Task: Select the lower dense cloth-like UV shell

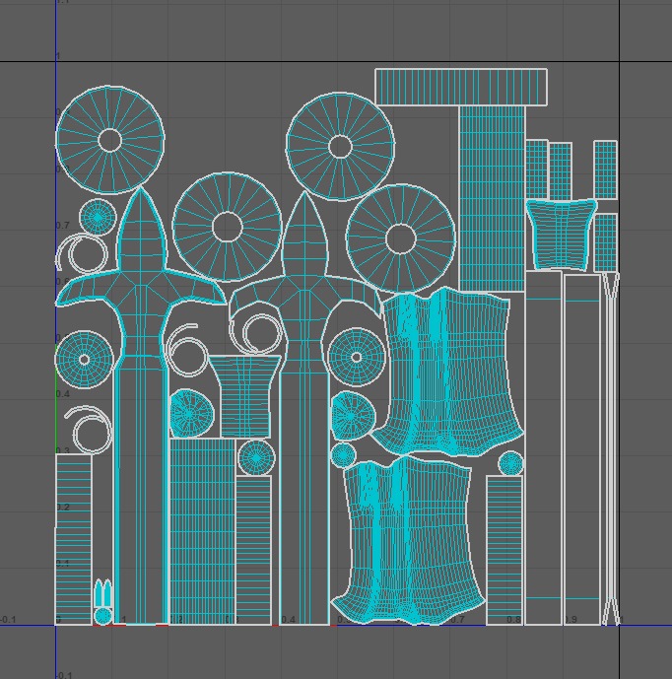Action: point(408,539)
